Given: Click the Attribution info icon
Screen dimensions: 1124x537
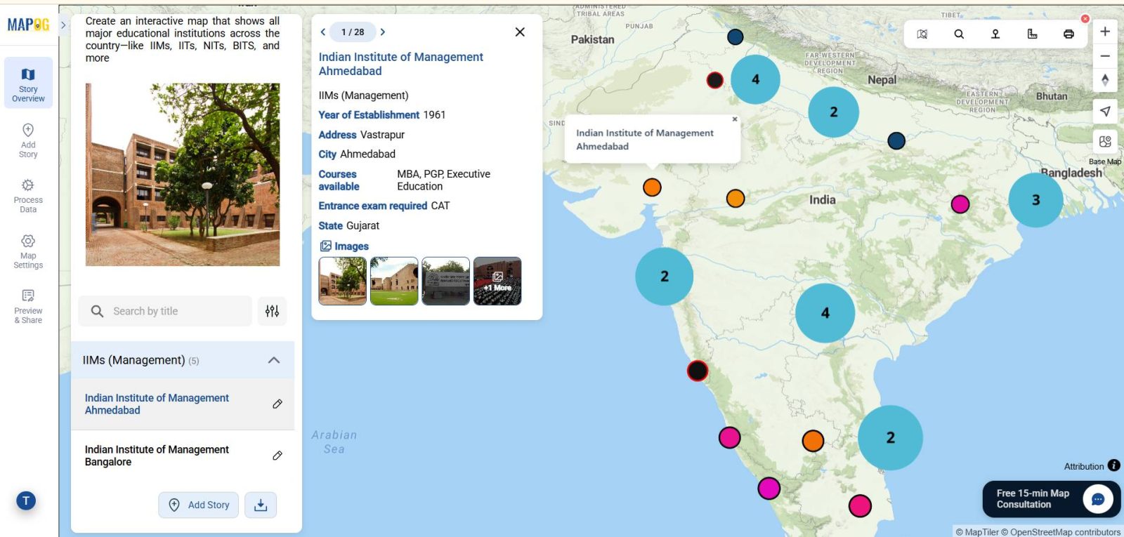Looking at the screenshot, I should [1114, 465].
